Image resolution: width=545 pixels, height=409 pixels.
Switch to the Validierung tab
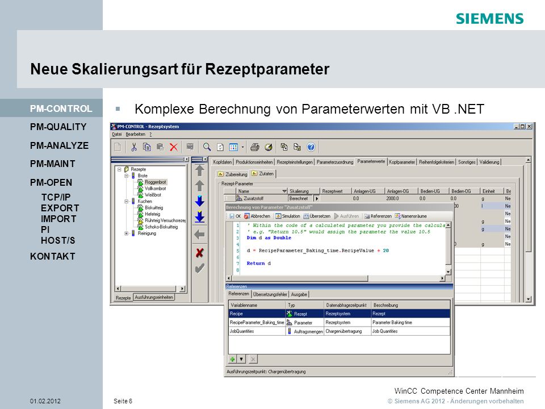(x=489, y=162)
